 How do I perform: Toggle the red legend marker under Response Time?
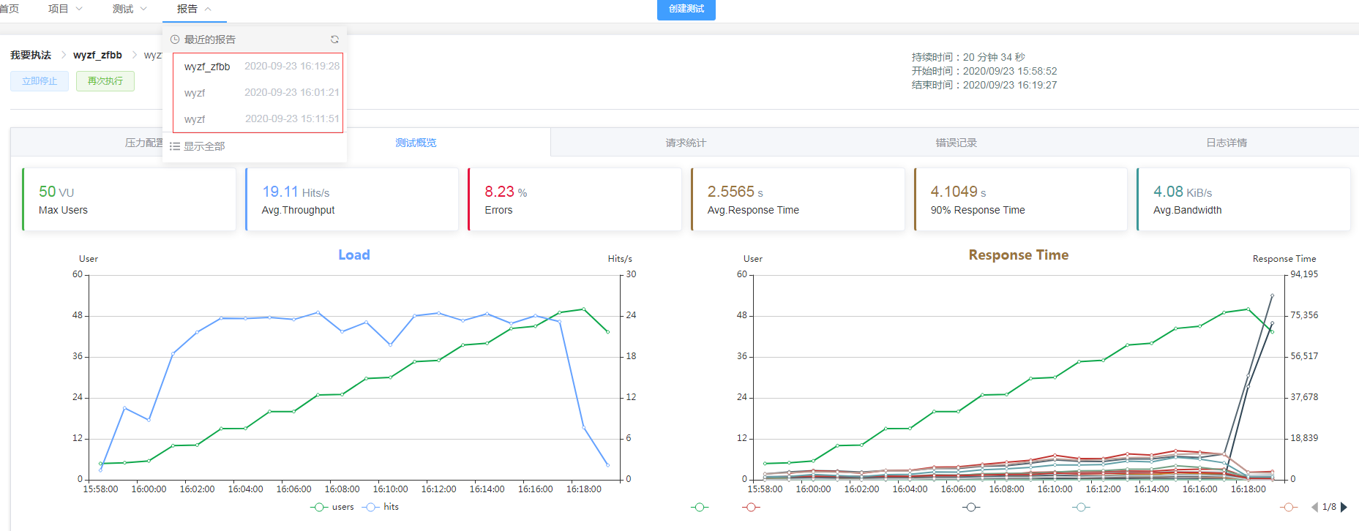(751, 507)
